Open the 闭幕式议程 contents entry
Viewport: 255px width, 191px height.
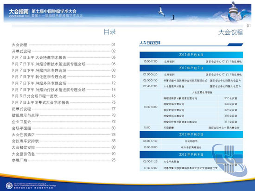[64, 109]
